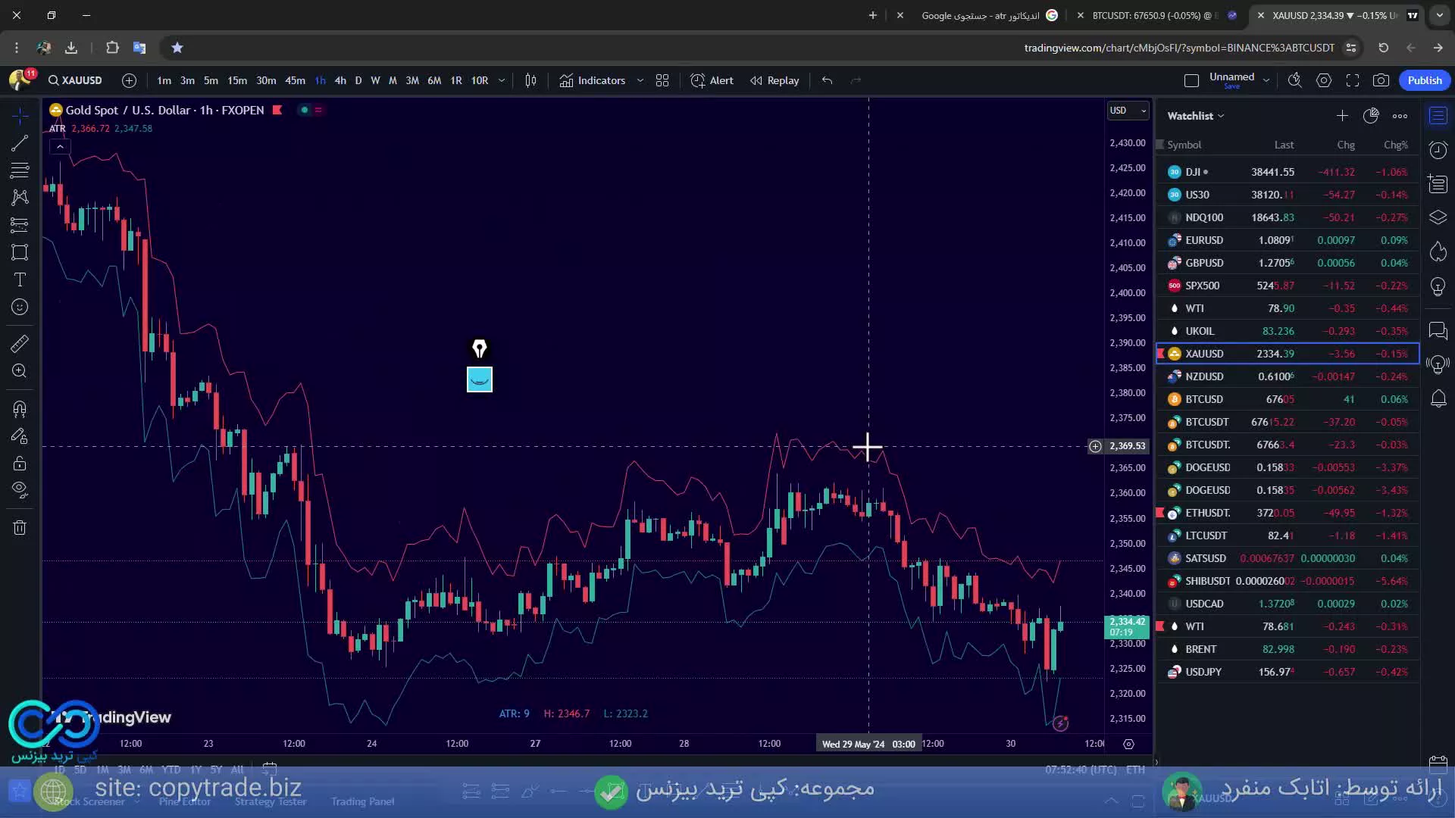Expand the Watchlist panel menu
Viewport: 1455px width, 818px height.
(1399, 116)
